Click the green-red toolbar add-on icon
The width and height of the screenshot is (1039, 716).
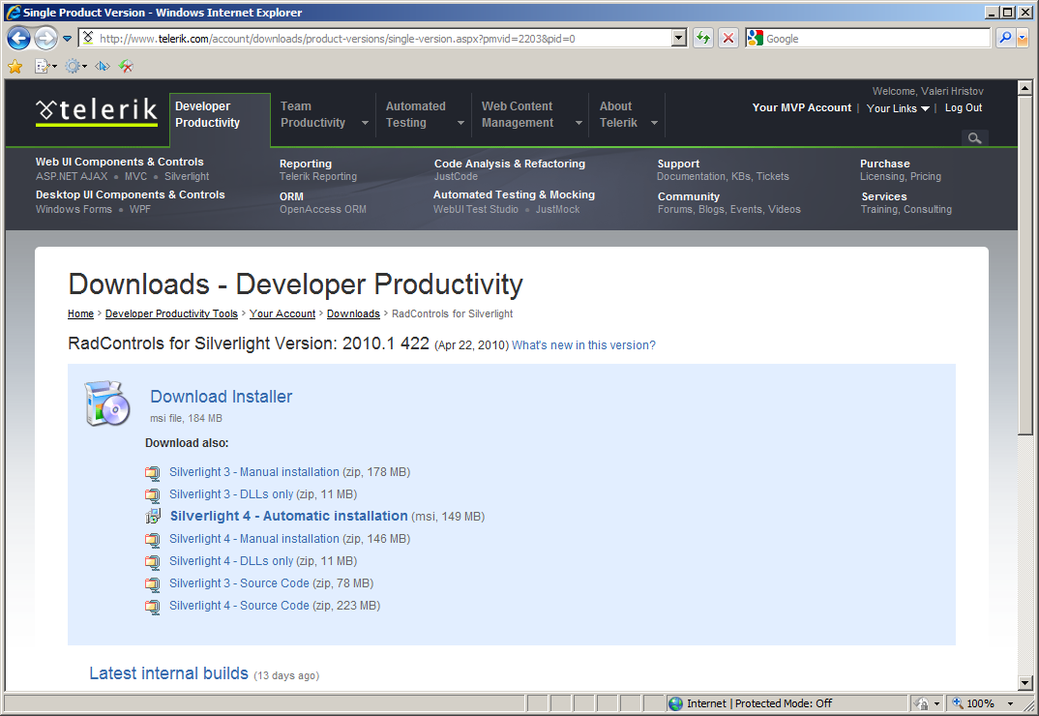tap(126, 67)
